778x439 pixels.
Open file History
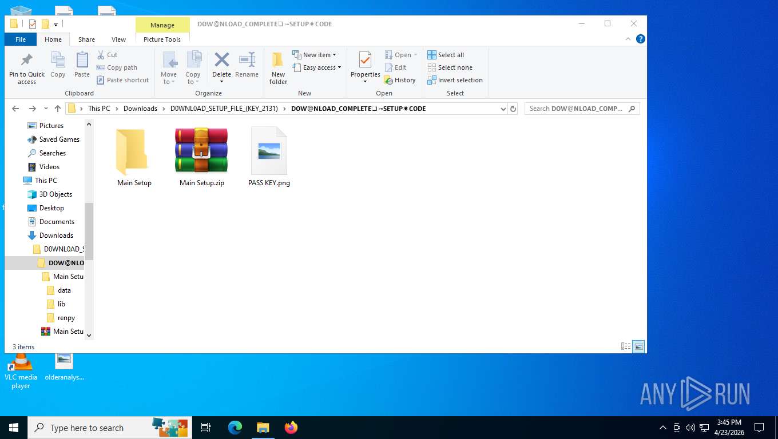tap(400, 80)
